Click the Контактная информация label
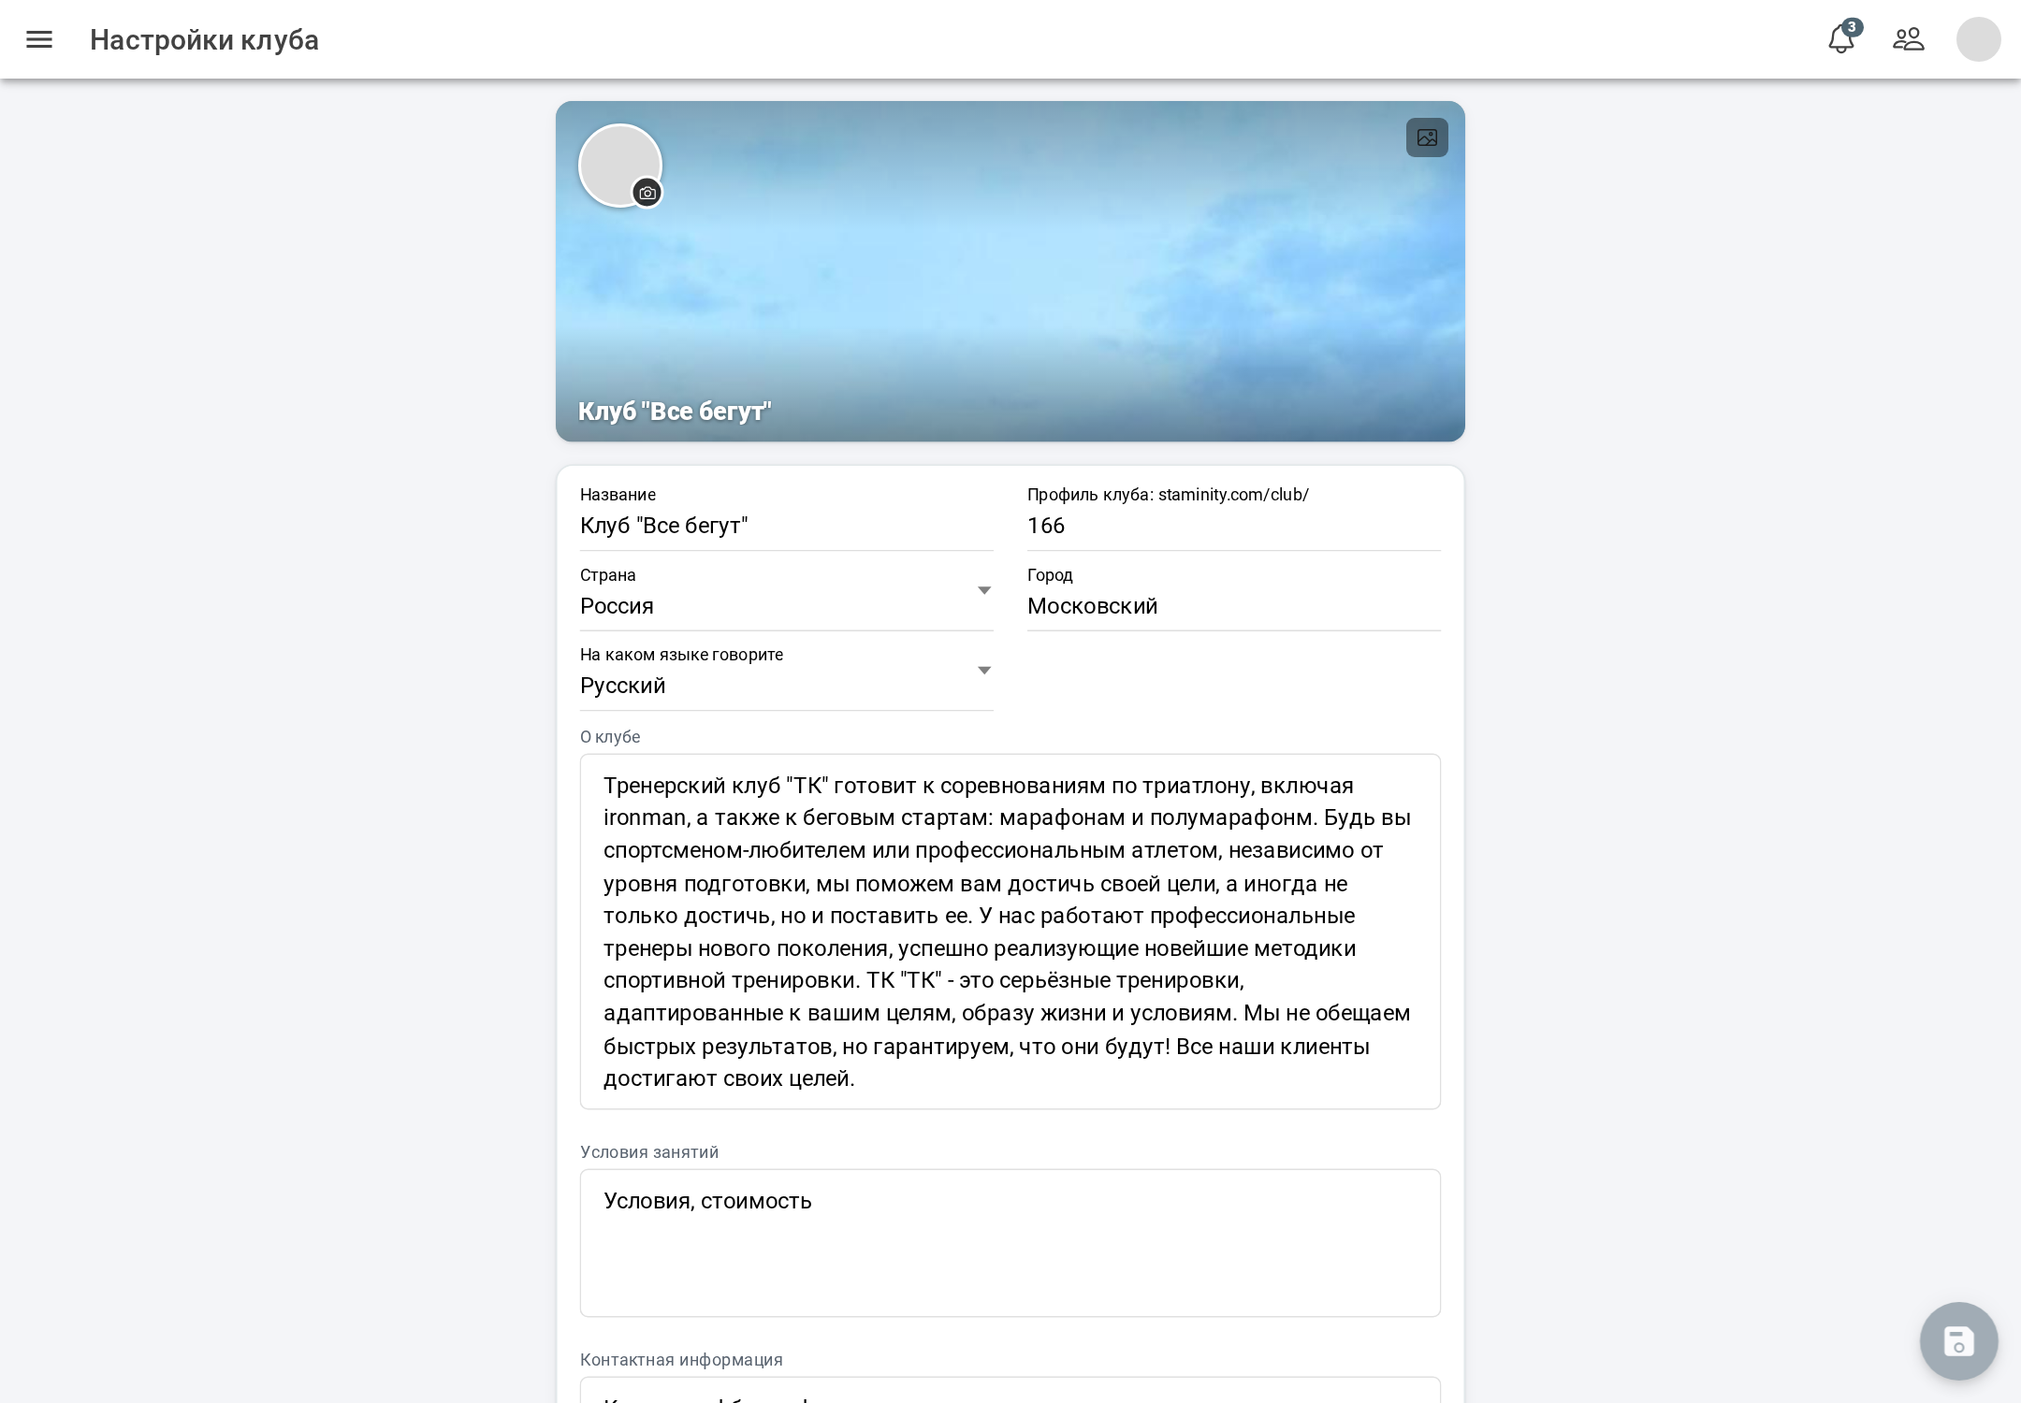The height and width of the screenshot is (1403, 2021). 681,1360
